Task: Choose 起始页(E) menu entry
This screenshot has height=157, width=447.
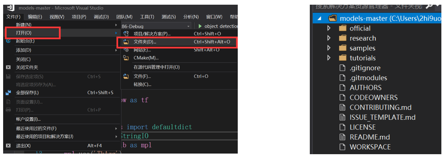Action: coord(63,41)
